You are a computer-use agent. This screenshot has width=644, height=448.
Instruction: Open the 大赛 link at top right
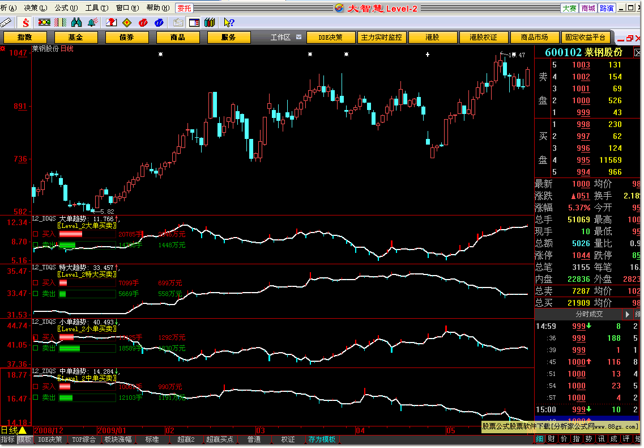570,9
